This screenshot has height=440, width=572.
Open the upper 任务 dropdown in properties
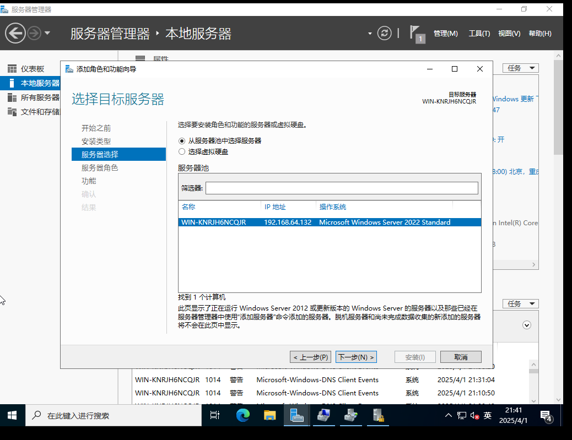[x=521, y=68]
